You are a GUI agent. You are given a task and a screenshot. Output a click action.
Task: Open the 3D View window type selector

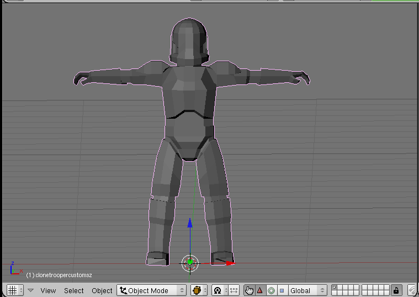point(15,290)
